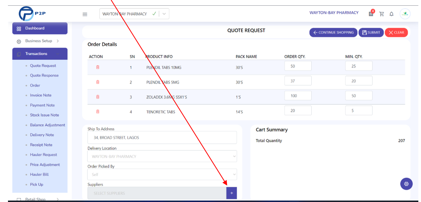
Task: Click the Ship To Address field
Action: tap(162, 137)
